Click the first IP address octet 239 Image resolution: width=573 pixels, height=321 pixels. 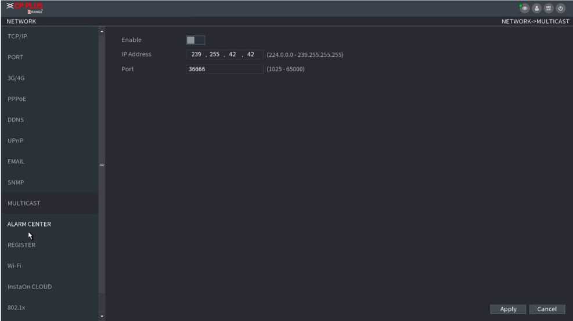[x=196, y=54]
